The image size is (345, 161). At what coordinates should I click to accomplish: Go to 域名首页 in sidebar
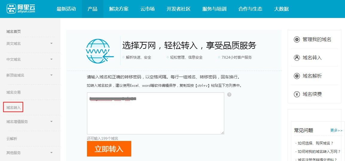coord(14,32)
